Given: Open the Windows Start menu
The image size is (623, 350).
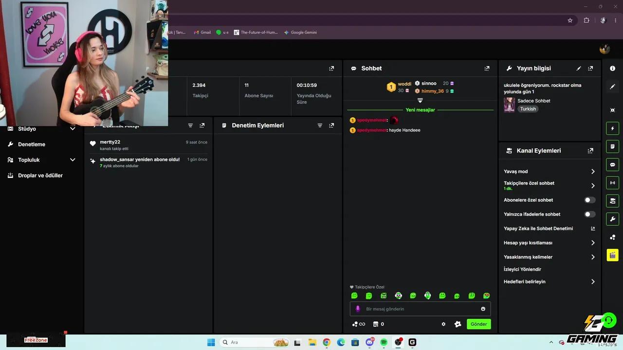Looking at the screenshot, I should pyautogui.click(x=211, y=342).
